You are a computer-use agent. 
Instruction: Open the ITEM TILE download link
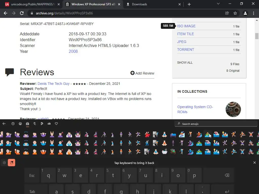tap(185, 34)
